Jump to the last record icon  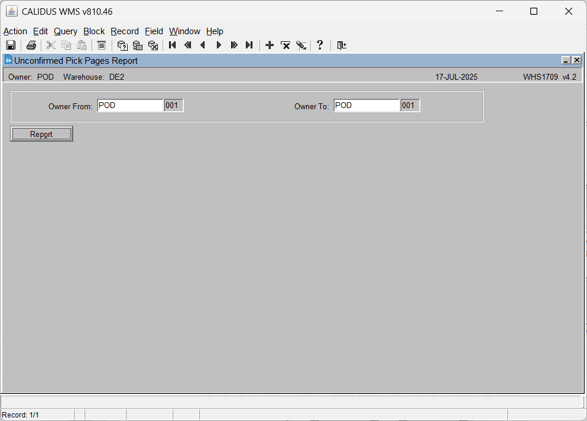[x=249, y=45]
